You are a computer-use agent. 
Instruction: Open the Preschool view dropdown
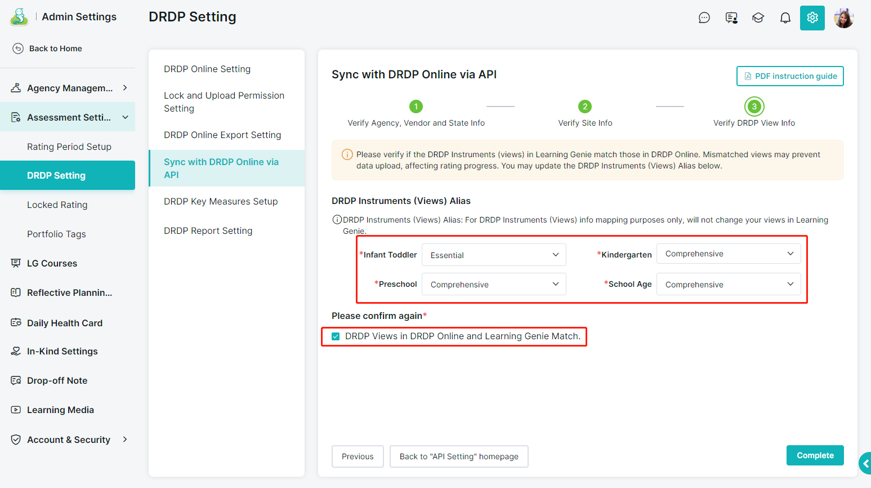tap(494, 285)
